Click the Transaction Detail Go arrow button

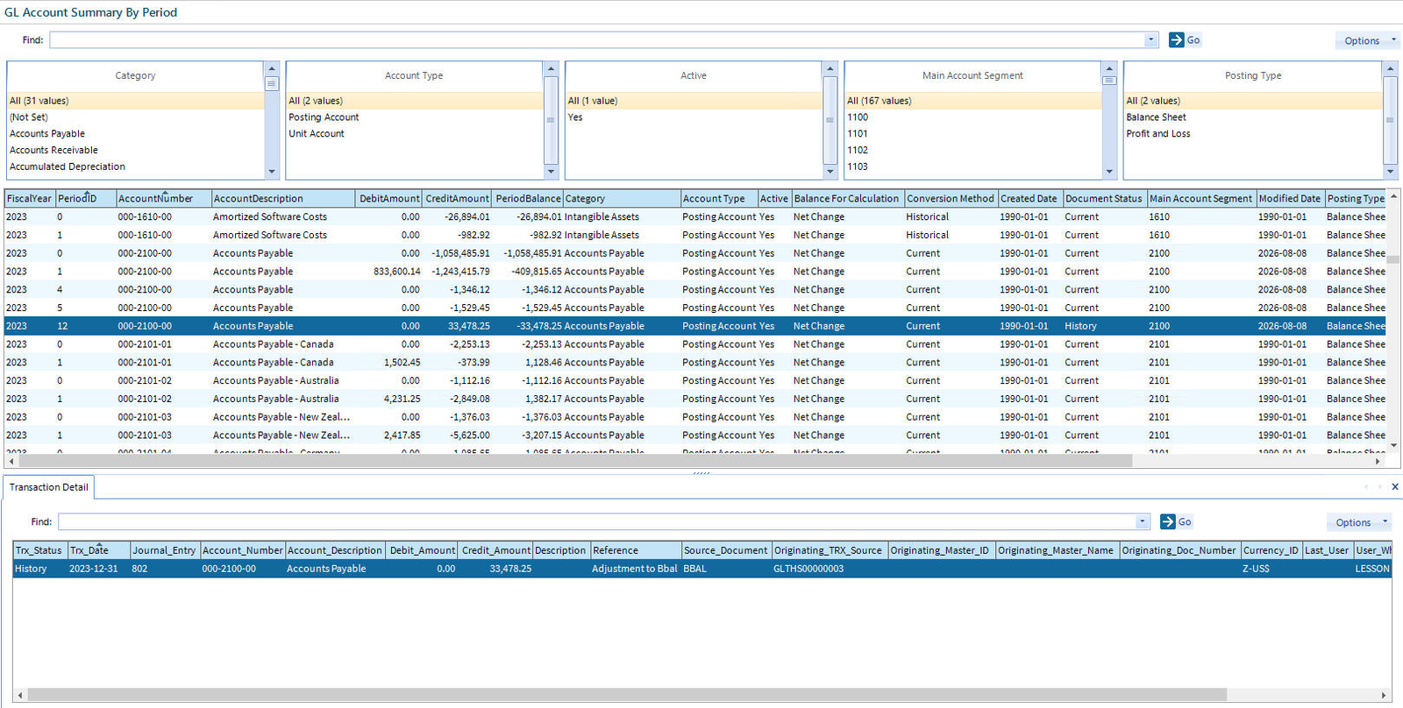[x=1175, y=522]
